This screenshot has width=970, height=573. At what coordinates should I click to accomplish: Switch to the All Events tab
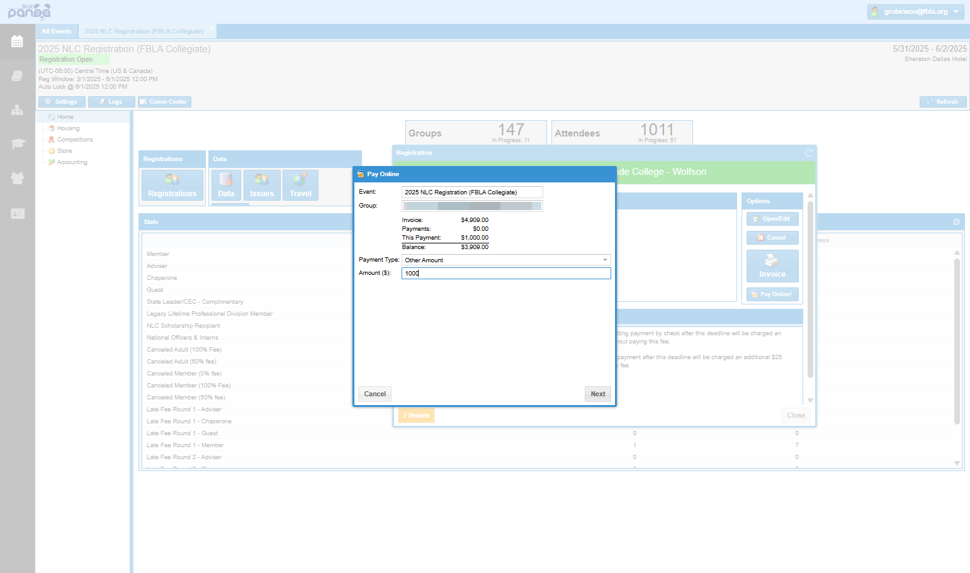click(x=57, y=31)
